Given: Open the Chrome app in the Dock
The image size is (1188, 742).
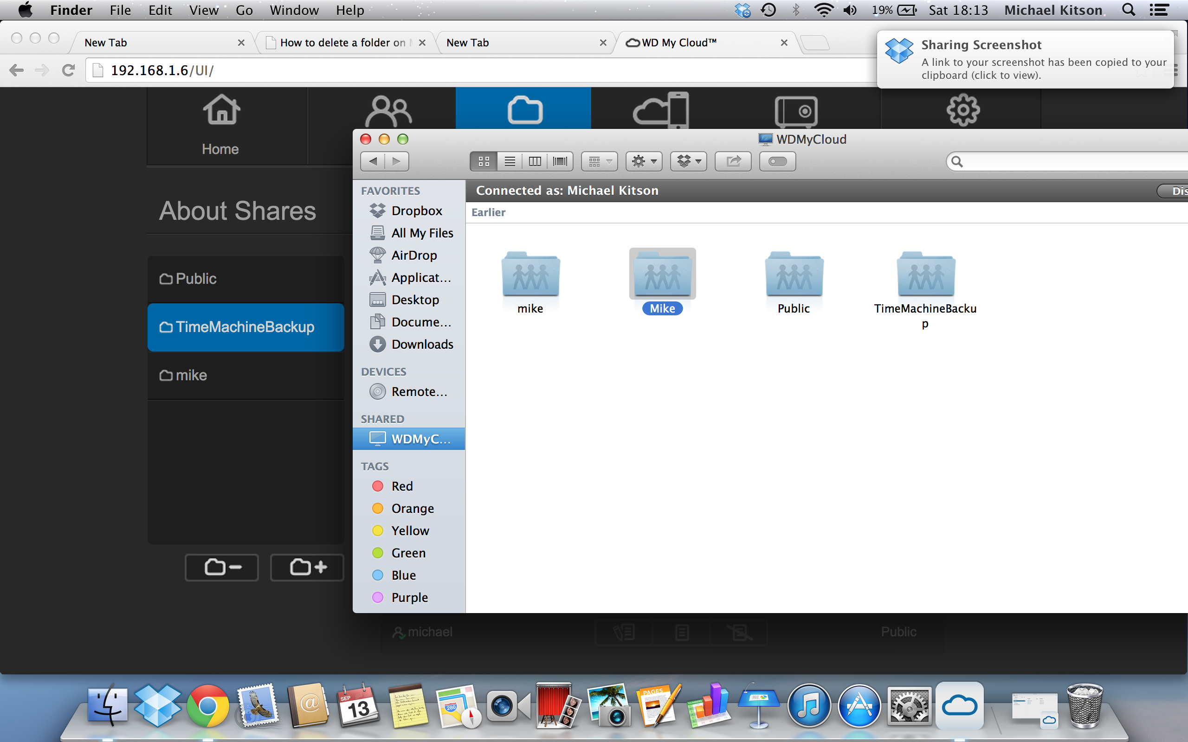Looking at the screenshot, I should coord(207,707).
